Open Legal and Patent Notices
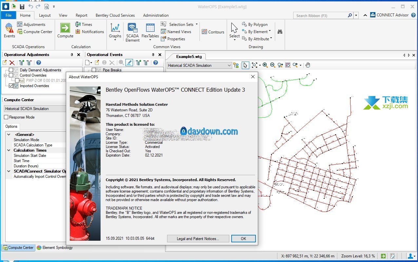 point(198,239)
